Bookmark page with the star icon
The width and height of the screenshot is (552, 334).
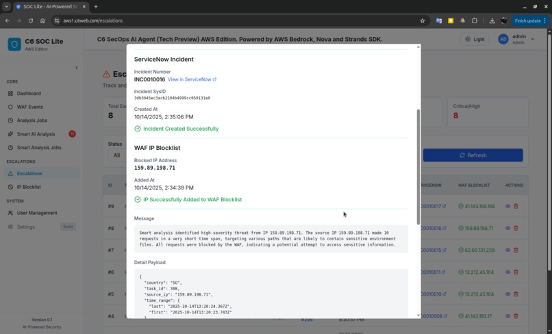pyautogui.click(x=423, y=21)
